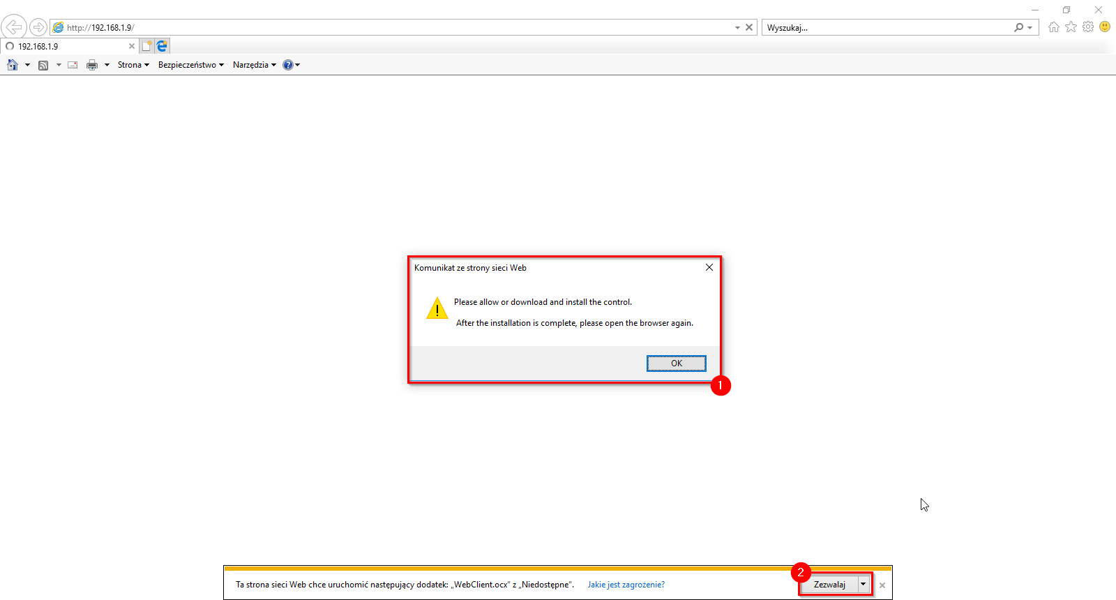Click OK in the web page message dialog
The image size is (1116, 600).
point(677,363)
